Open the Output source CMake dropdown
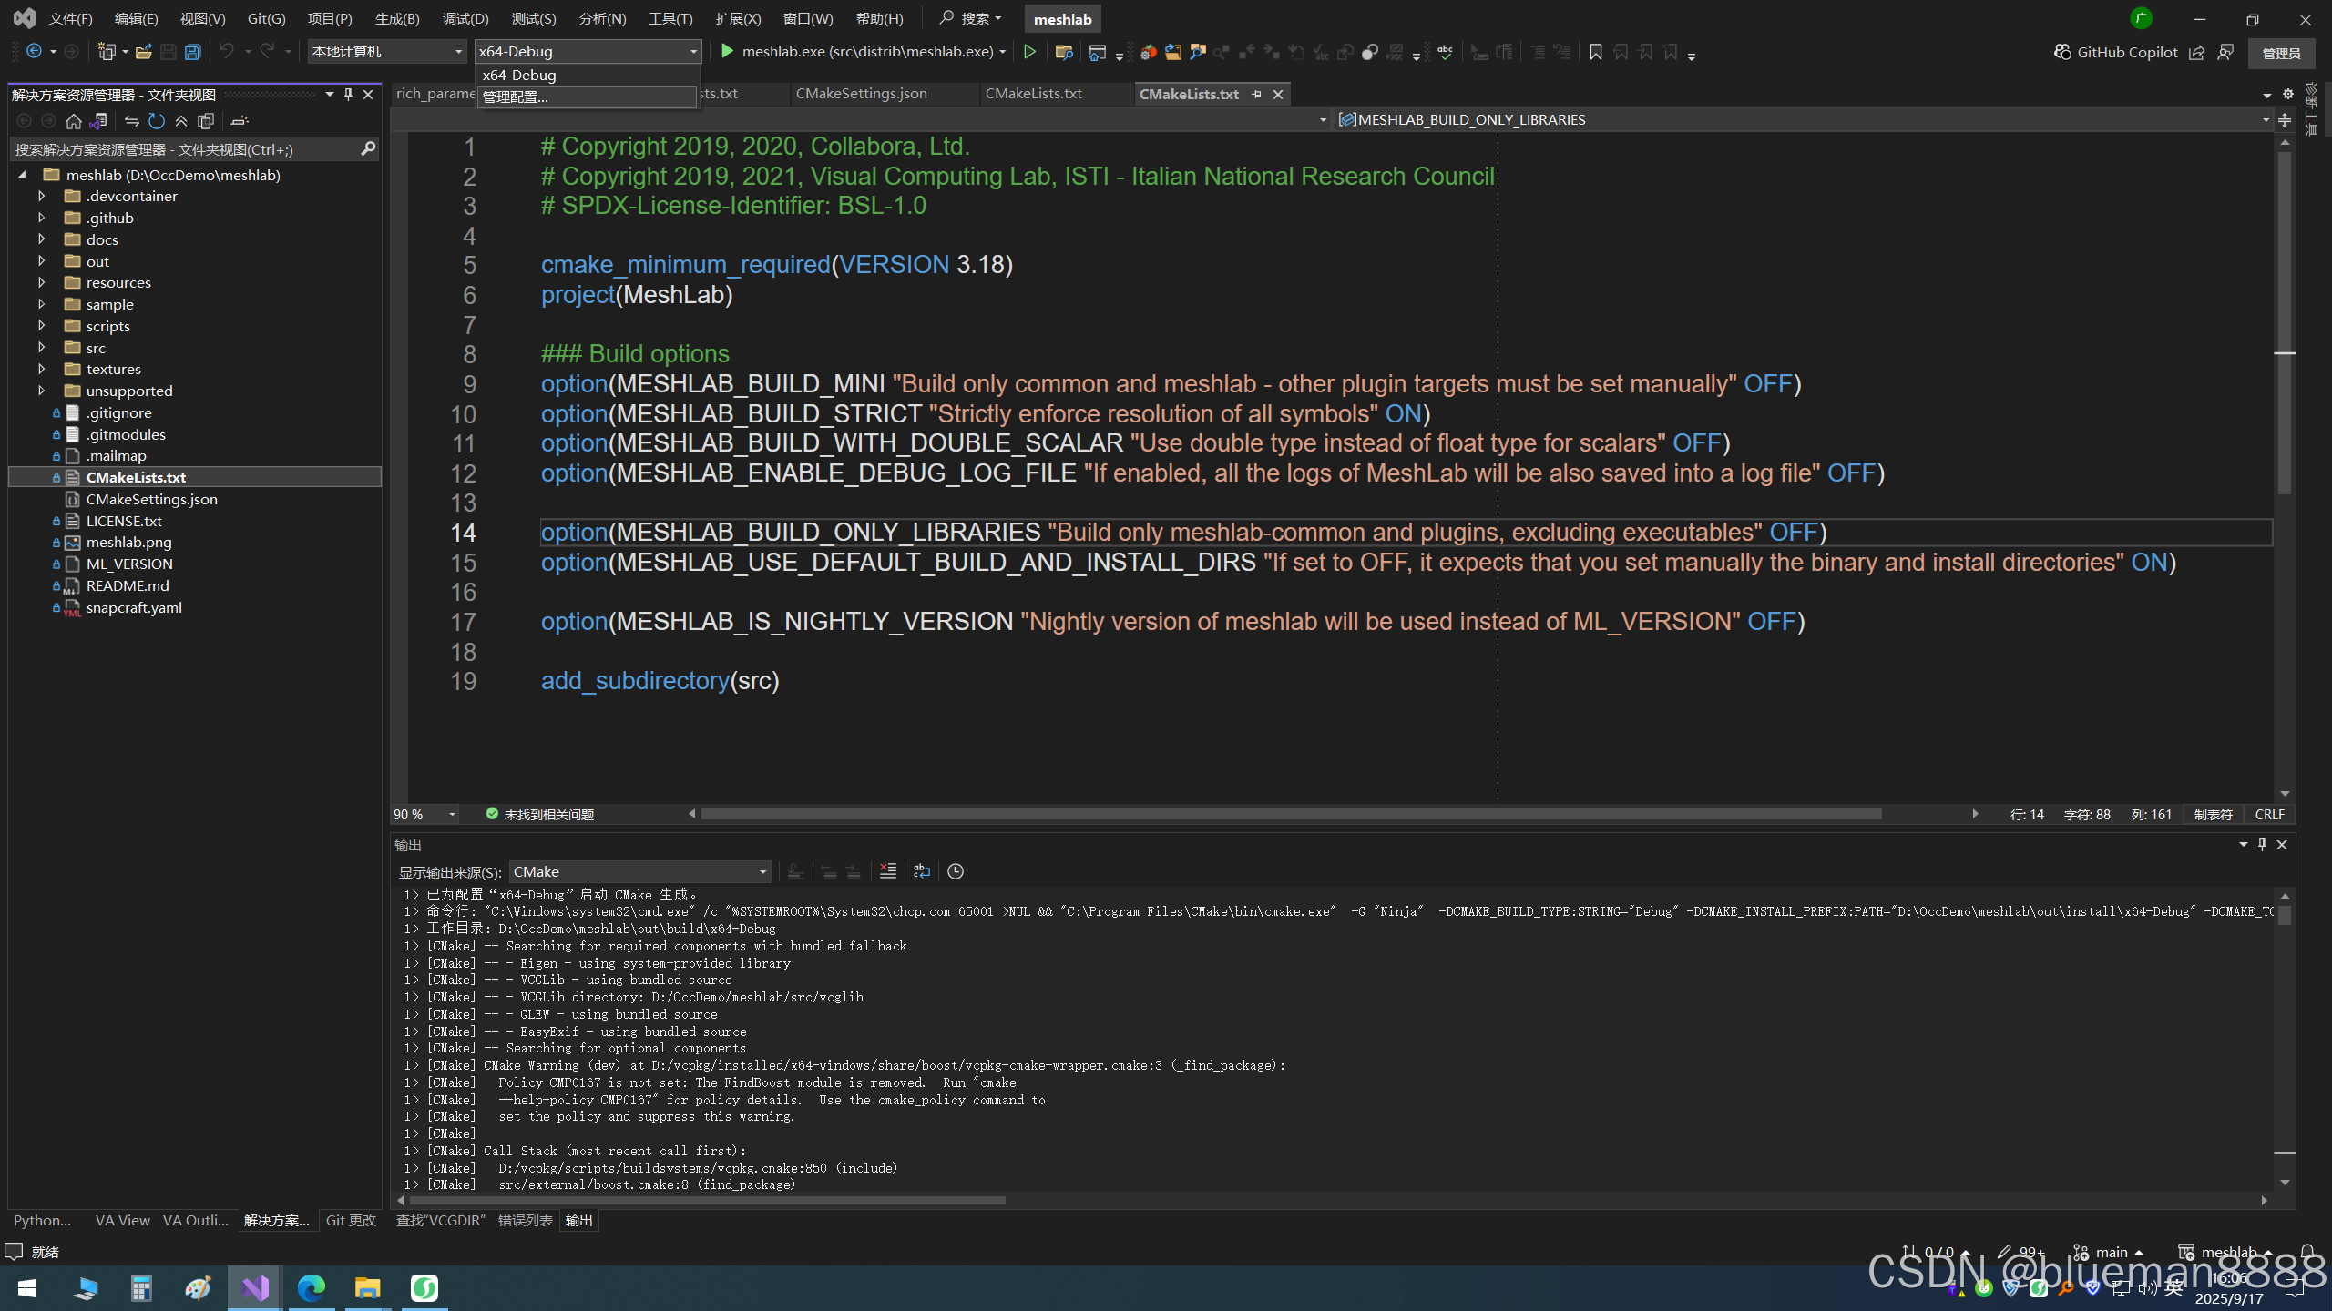This screenshot has height=1311, width=2332. tap(639, 871)
